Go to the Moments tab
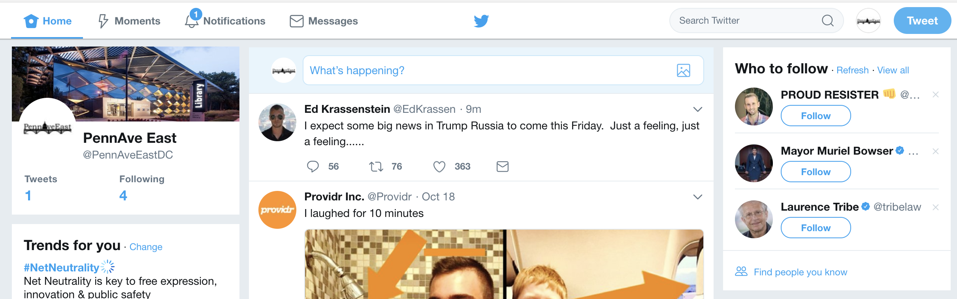The width and height of the screenshot is (957, 299). click(x=129, y=21)
